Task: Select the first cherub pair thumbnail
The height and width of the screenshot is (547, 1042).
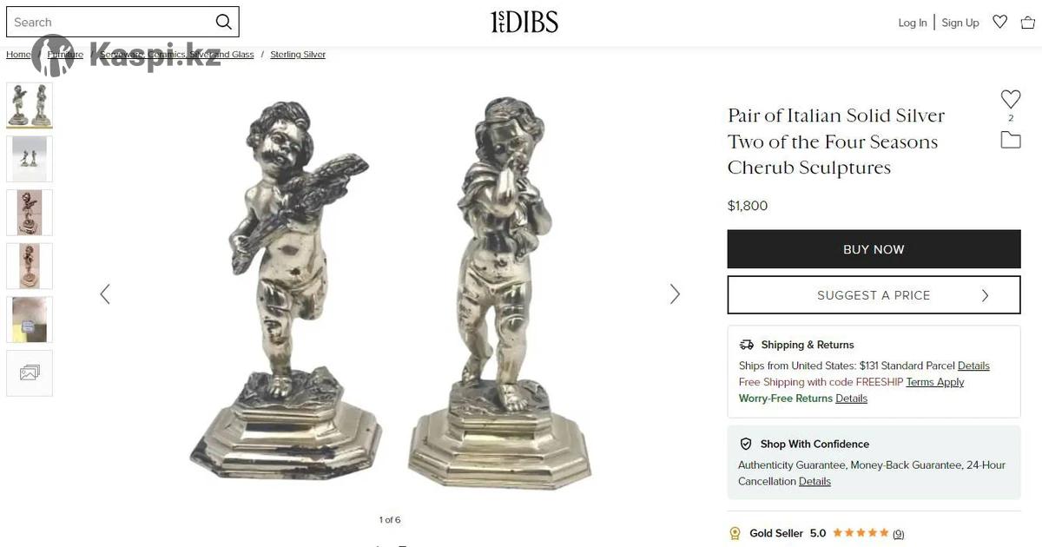Action: (x=30, y=105)
